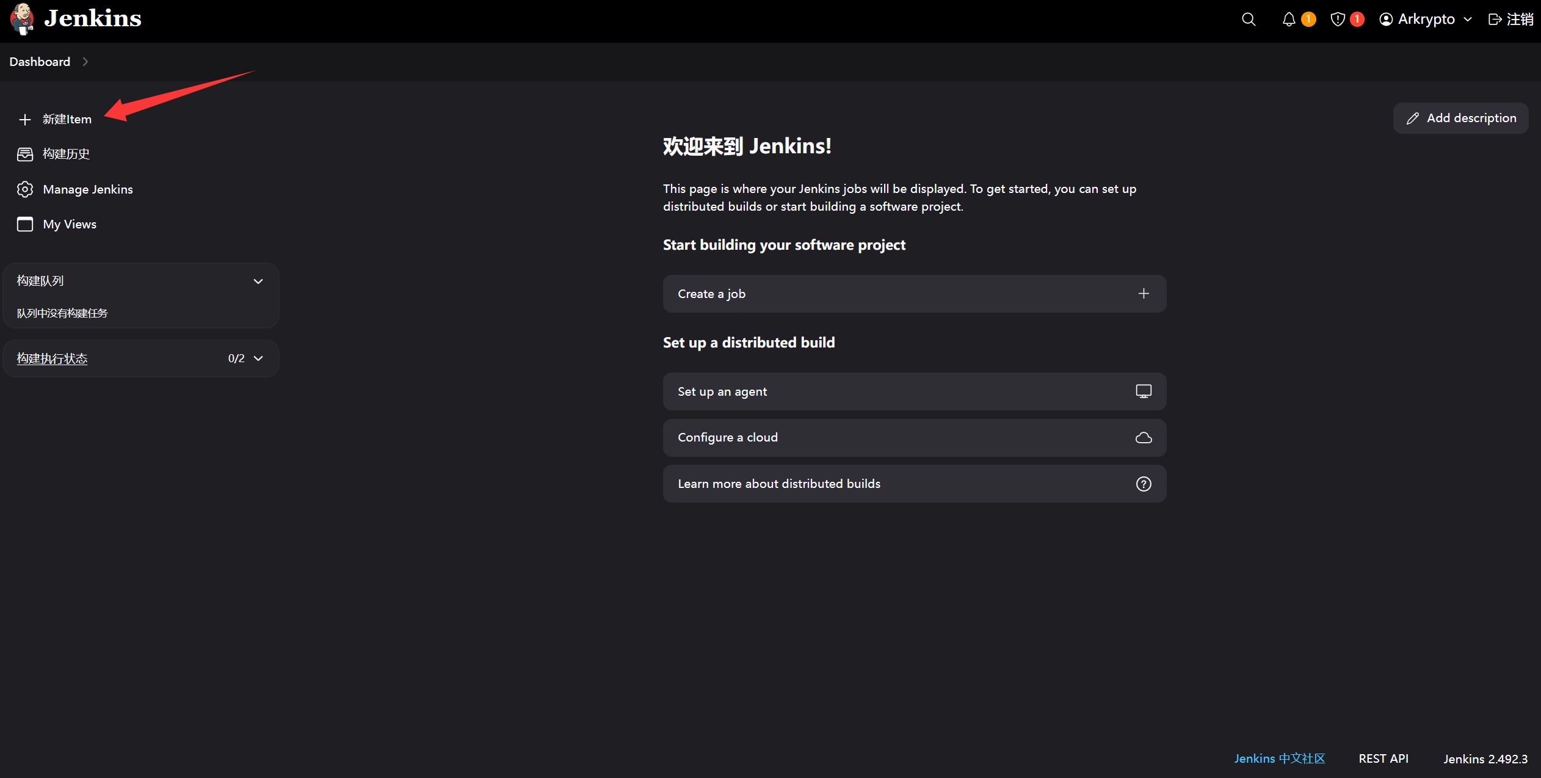
Task: Click the Manage Jenkins gear icon
Action: tap(25, 189)
